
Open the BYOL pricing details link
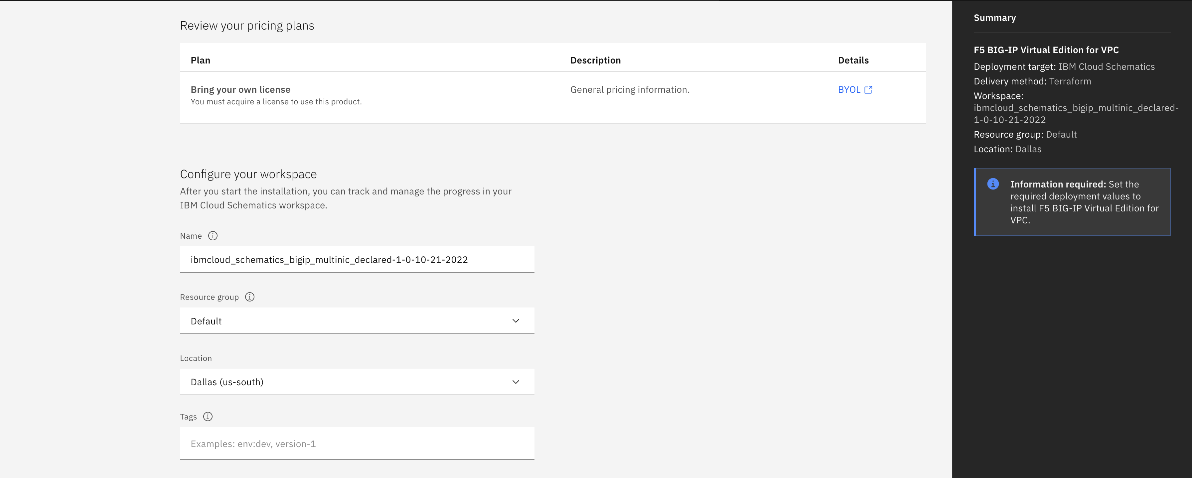click(x=849, y=90)
